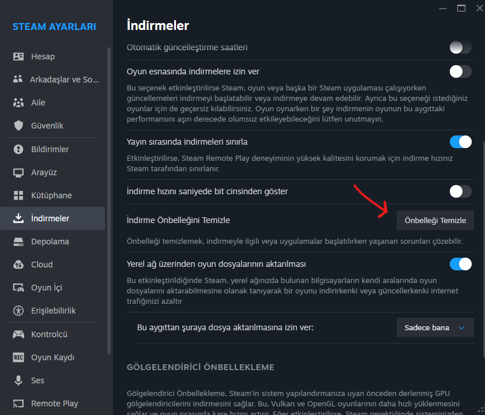
Task: Click the Oyun İçi overlay icon
Action: (18, 288)
